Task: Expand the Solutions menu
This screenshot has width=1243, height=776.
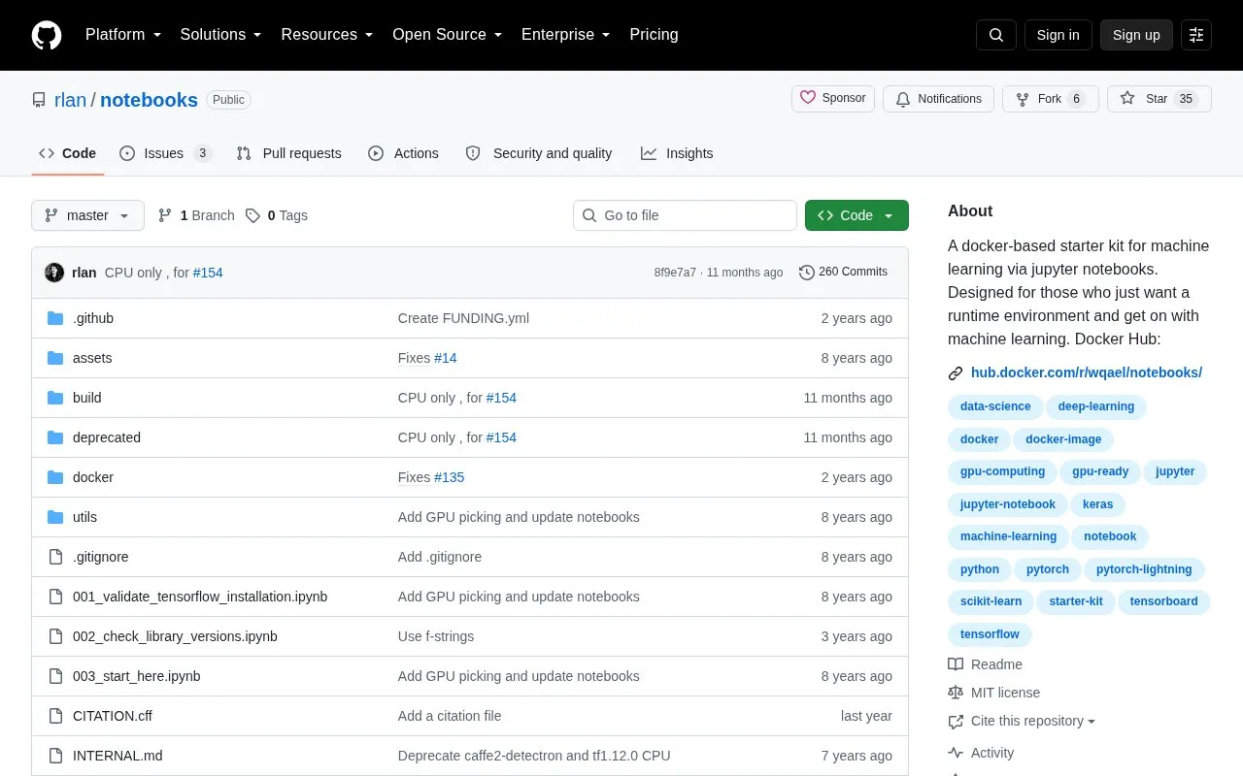Action: (x=221, y=35)
